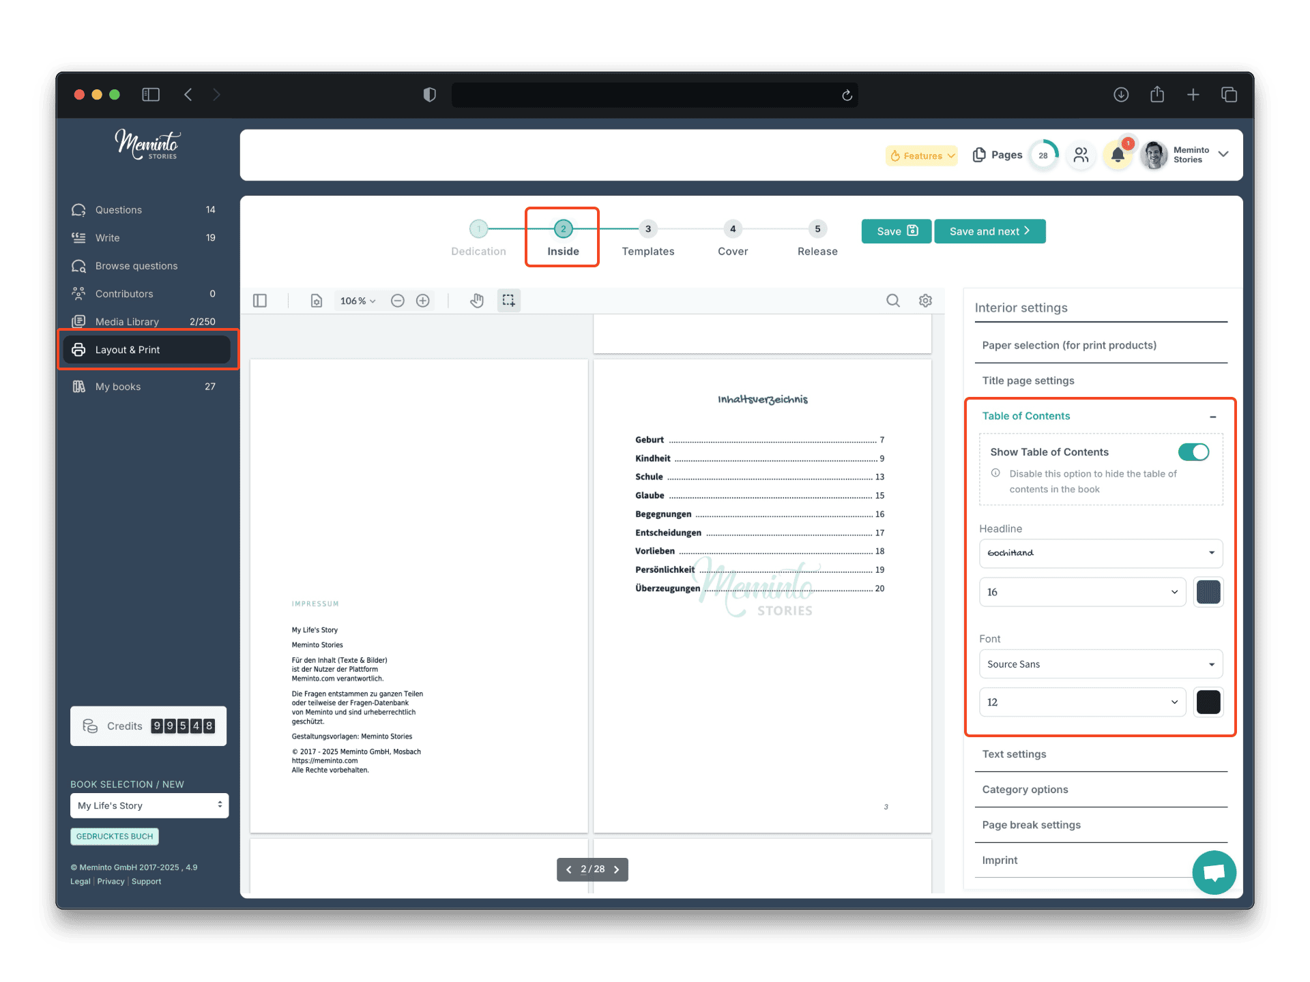Click the Features button
The height and width of the screenshot is (982, 1310).
pyautogui.click(x=922, y=155)
